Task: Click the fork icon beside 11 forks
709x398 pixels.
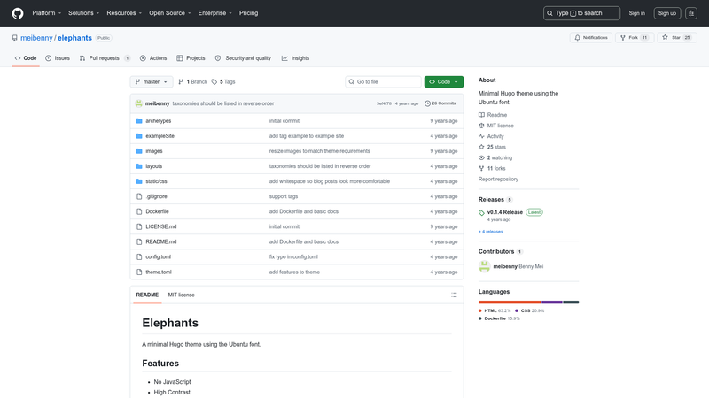Action: 481,168
